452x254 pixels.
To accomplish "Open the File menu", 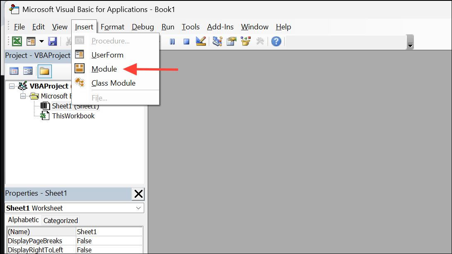I will click(x=19, y=27).
